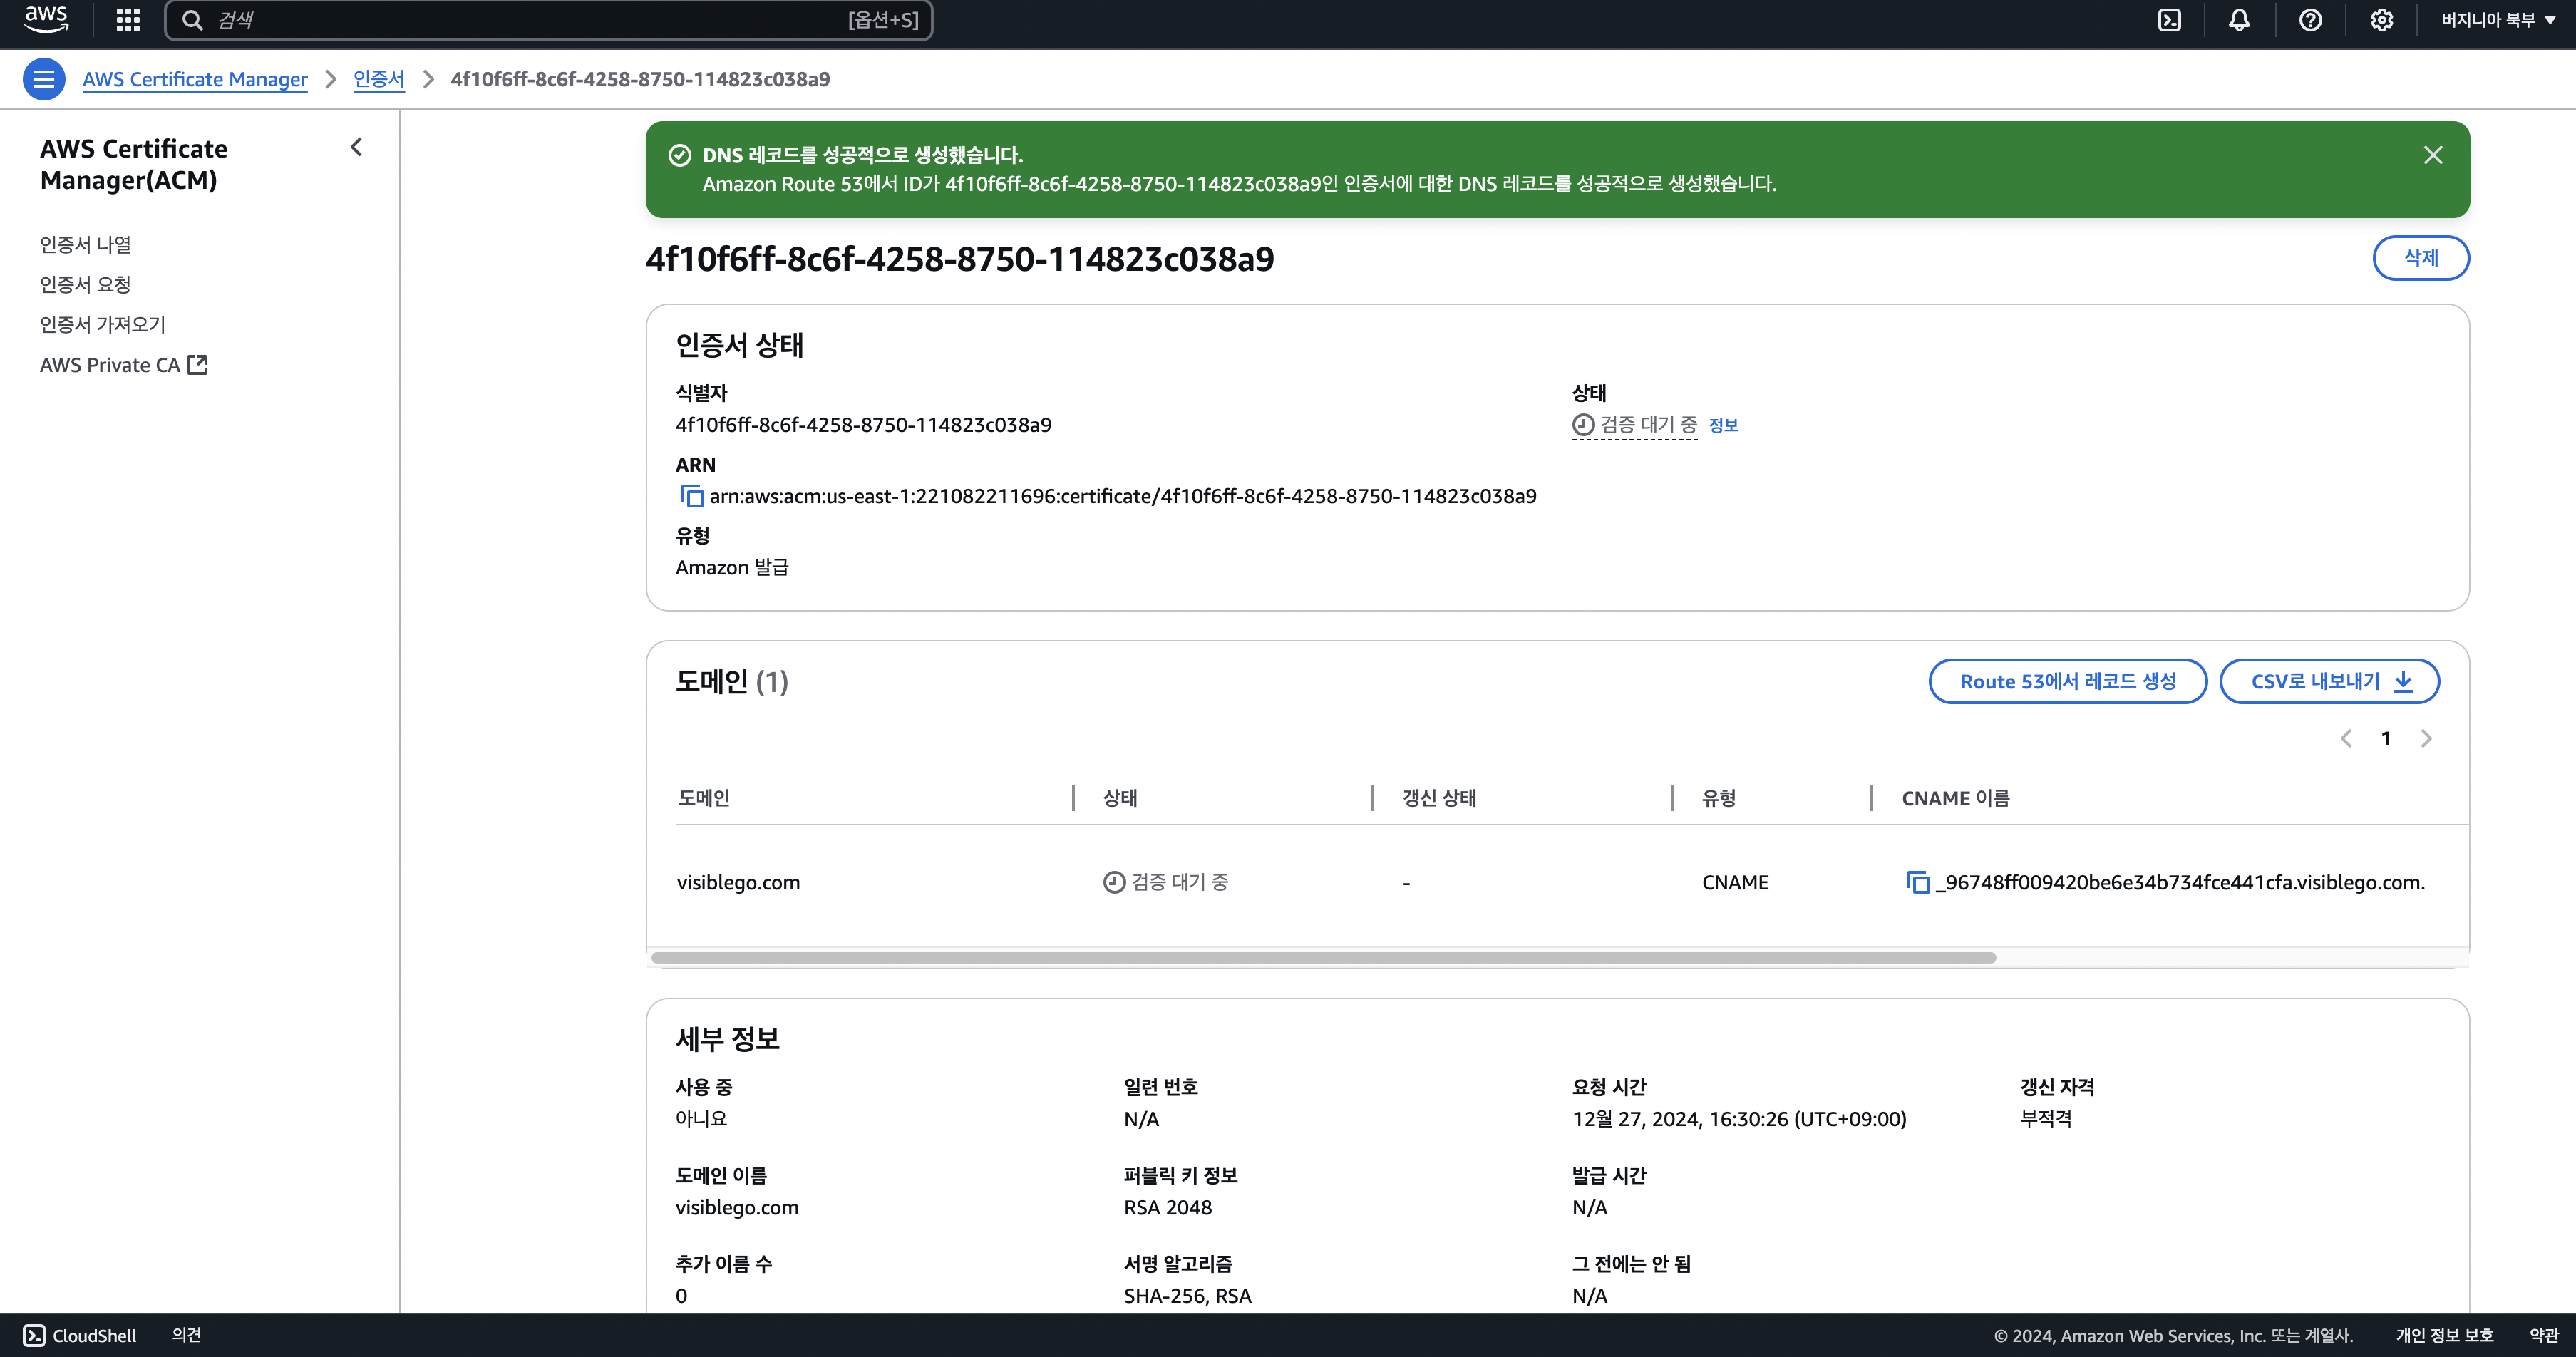Click the 인증서 breadcrumb link

pyautogui.click(x=378, y=79)
